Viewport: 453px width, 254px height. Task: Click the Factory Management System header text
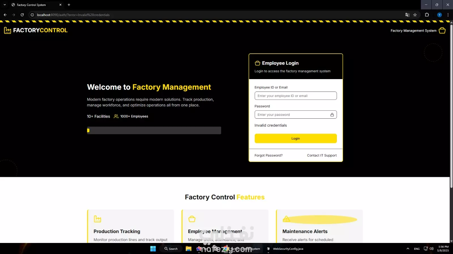pos(413,31)
